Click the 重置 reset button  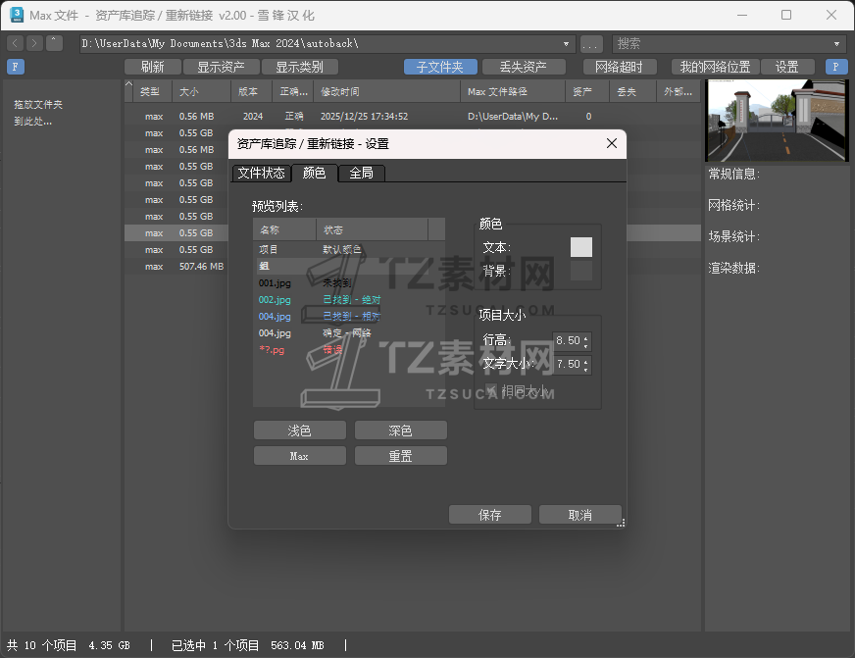click(400, 455)
